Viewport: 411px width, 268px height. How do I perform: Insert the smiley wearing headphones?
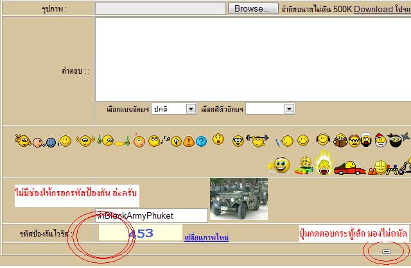coord(323,140)
